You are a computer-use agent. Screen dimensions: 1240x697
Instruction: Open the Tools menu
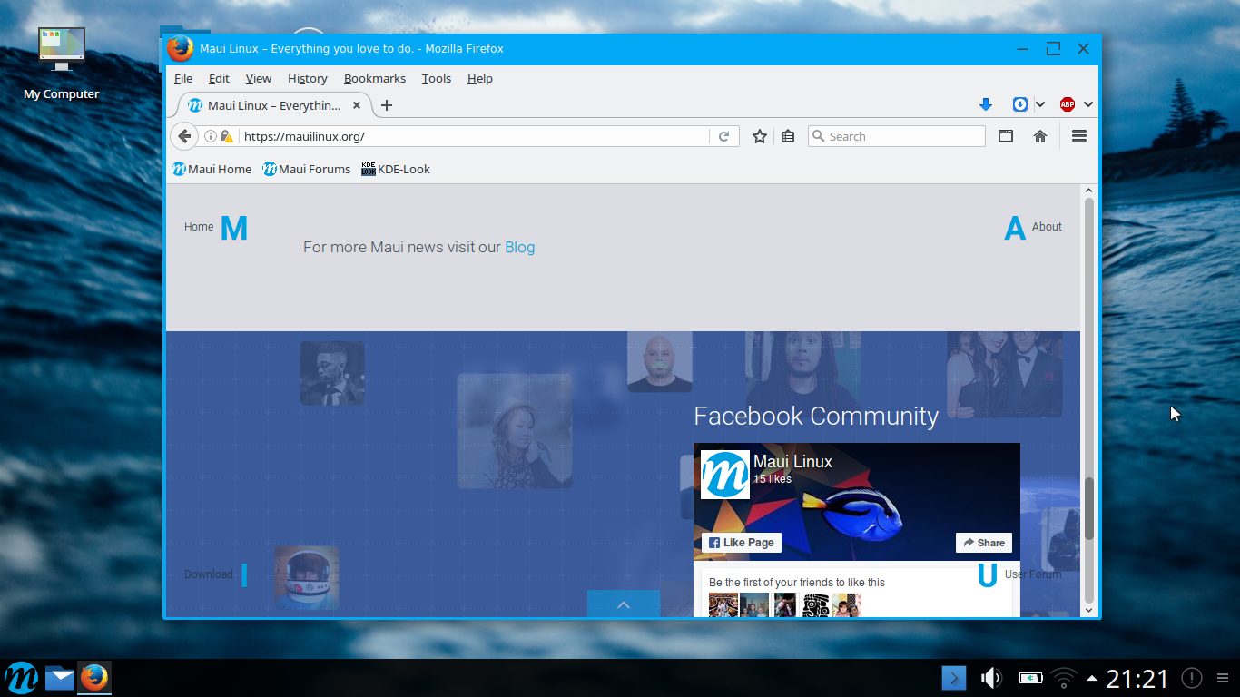click(x=437, y=79)
